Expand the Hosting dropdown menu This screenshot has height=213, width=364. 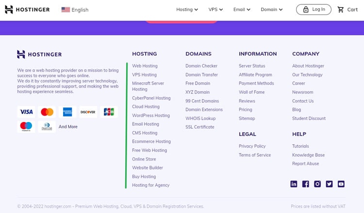coord(187,10)
